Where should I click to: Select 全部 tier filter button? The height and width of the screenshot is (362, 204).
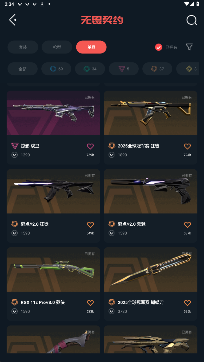(x=22, y=69)
